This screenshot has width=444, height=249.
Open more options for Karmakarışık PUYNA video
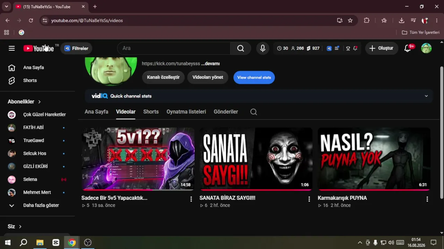[427, 199]
